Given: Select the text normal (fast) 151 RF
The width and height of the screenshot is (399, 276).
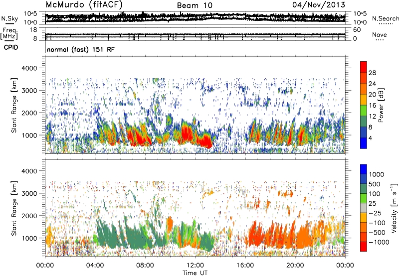Looking at the screenshot, I should click(81, 49).
